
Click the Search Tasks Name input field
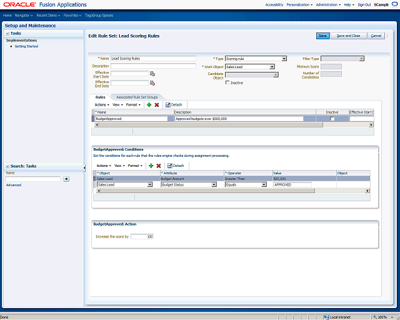[x=33, y=179]
